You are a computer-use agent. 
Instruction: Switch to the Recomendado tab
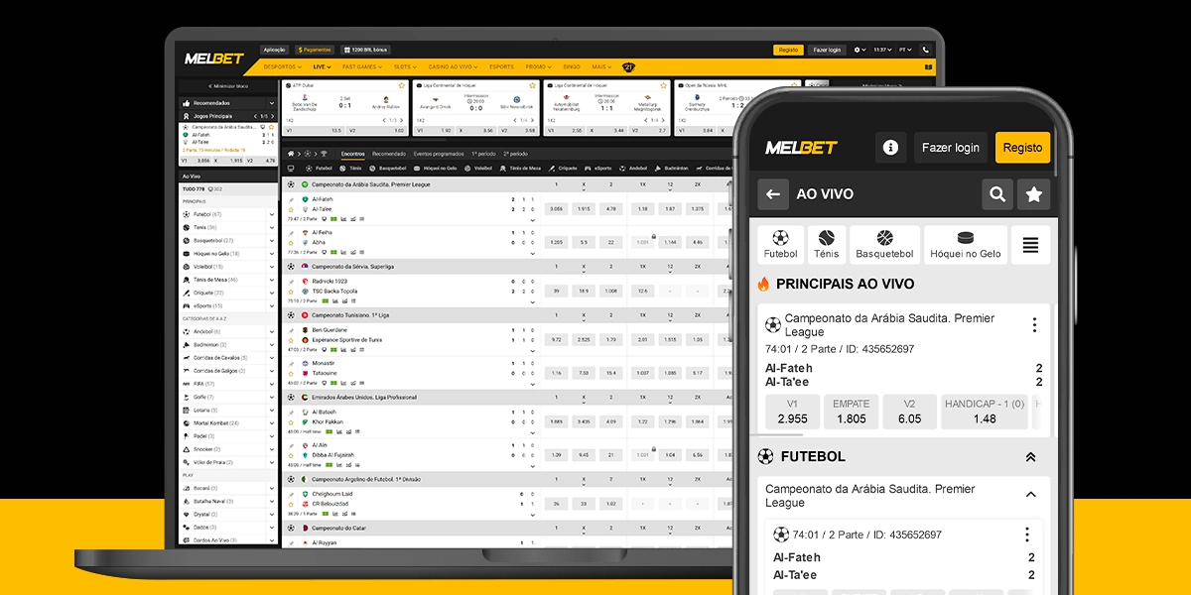tap(389, 154)
